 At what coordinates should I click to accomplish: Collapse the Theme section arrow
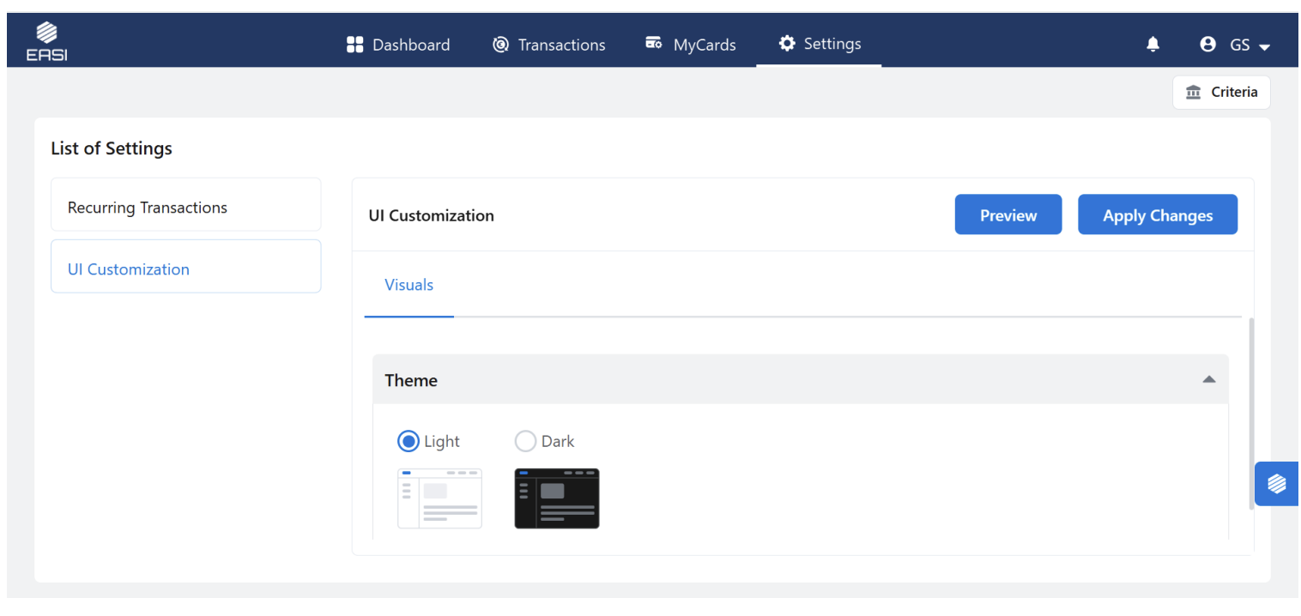coord(1208,379)
